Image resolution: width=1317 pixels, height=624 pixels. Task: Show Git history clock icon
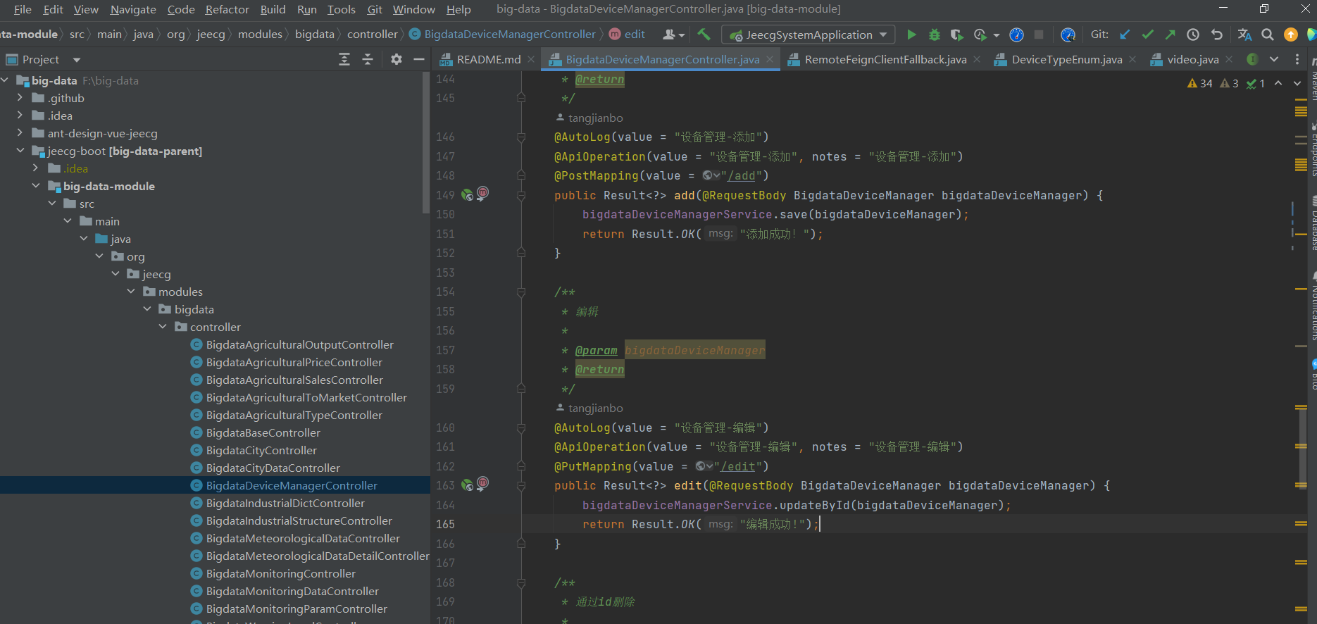tap(1193, 35)
